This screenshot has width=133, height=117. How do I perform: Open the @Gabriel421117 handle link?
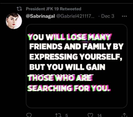click(x=75, y=16)
